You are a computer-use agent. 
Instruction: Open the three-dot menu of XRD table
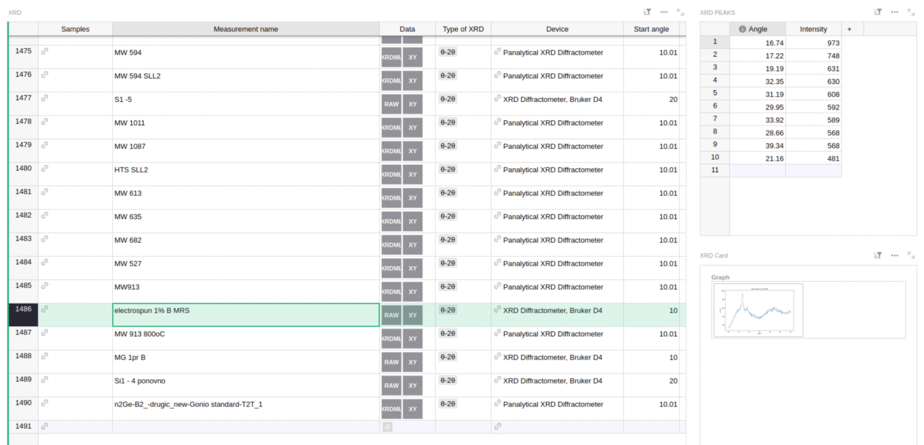(664, 12)
